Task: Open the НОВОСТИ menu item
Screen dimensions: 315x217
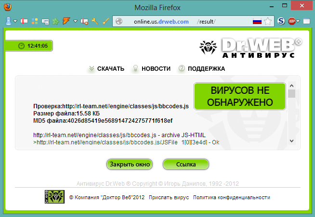Action: [x=152, y=69]
